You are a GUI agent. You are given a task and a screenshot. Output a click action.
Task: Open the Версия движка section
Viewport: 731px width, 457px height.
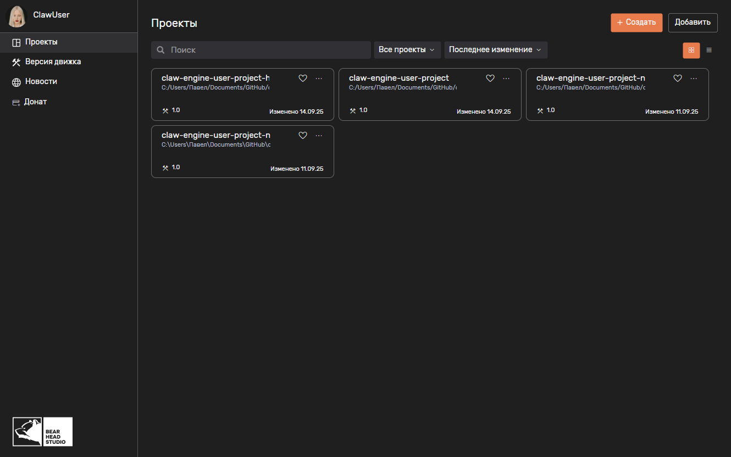click(53, 62)
